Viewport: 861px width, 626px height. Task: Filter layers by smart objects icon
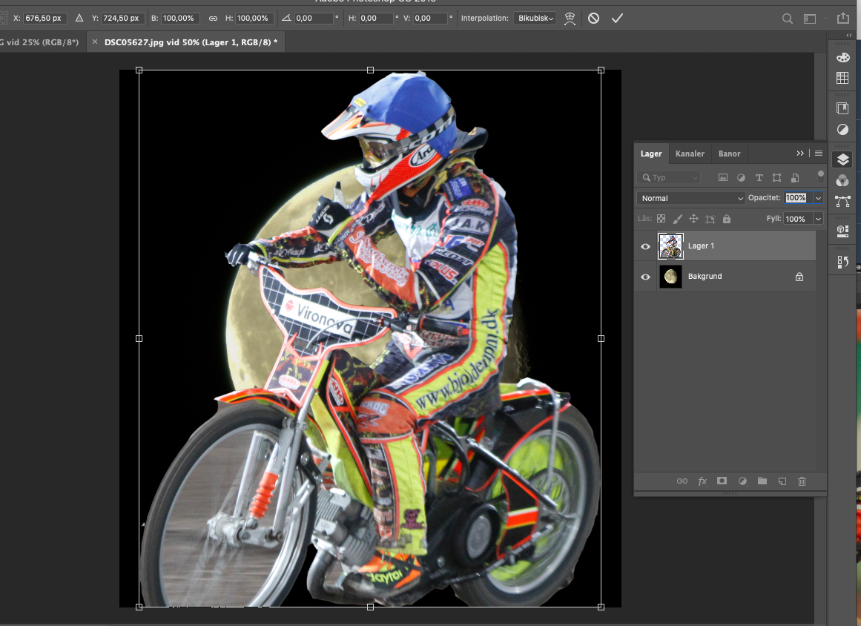[794, 177]
